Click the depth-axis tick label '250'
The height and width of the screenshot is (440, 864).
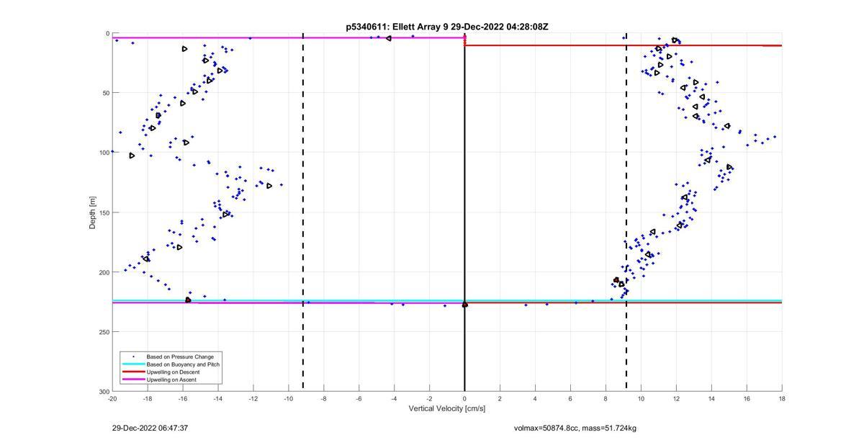click(x=103, y=332)
